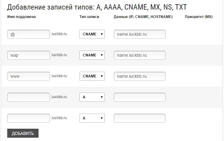Focus the subdomain field containing www
The width and height of the screenshot is (224, 141).
tap(29, 76)
